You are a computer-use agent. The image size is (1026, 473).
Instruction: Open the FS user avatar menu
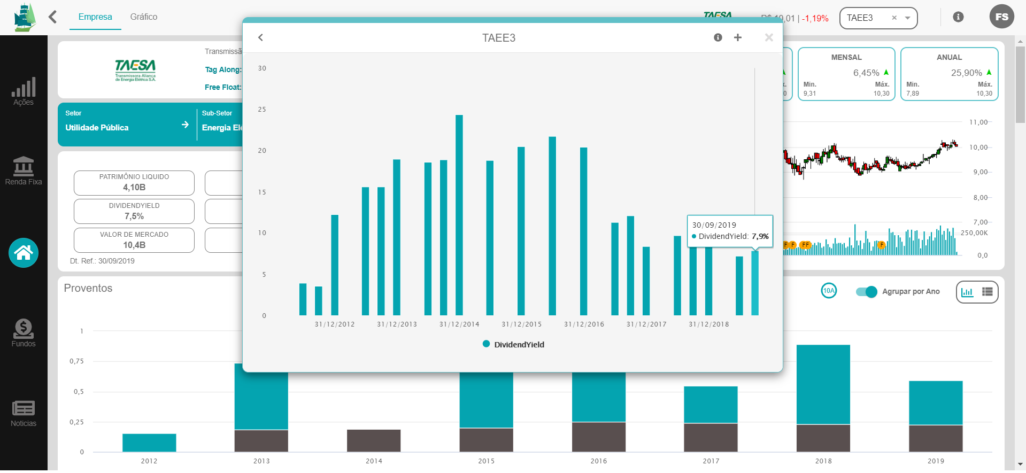pyautogui.click(x=1002, y=17)
